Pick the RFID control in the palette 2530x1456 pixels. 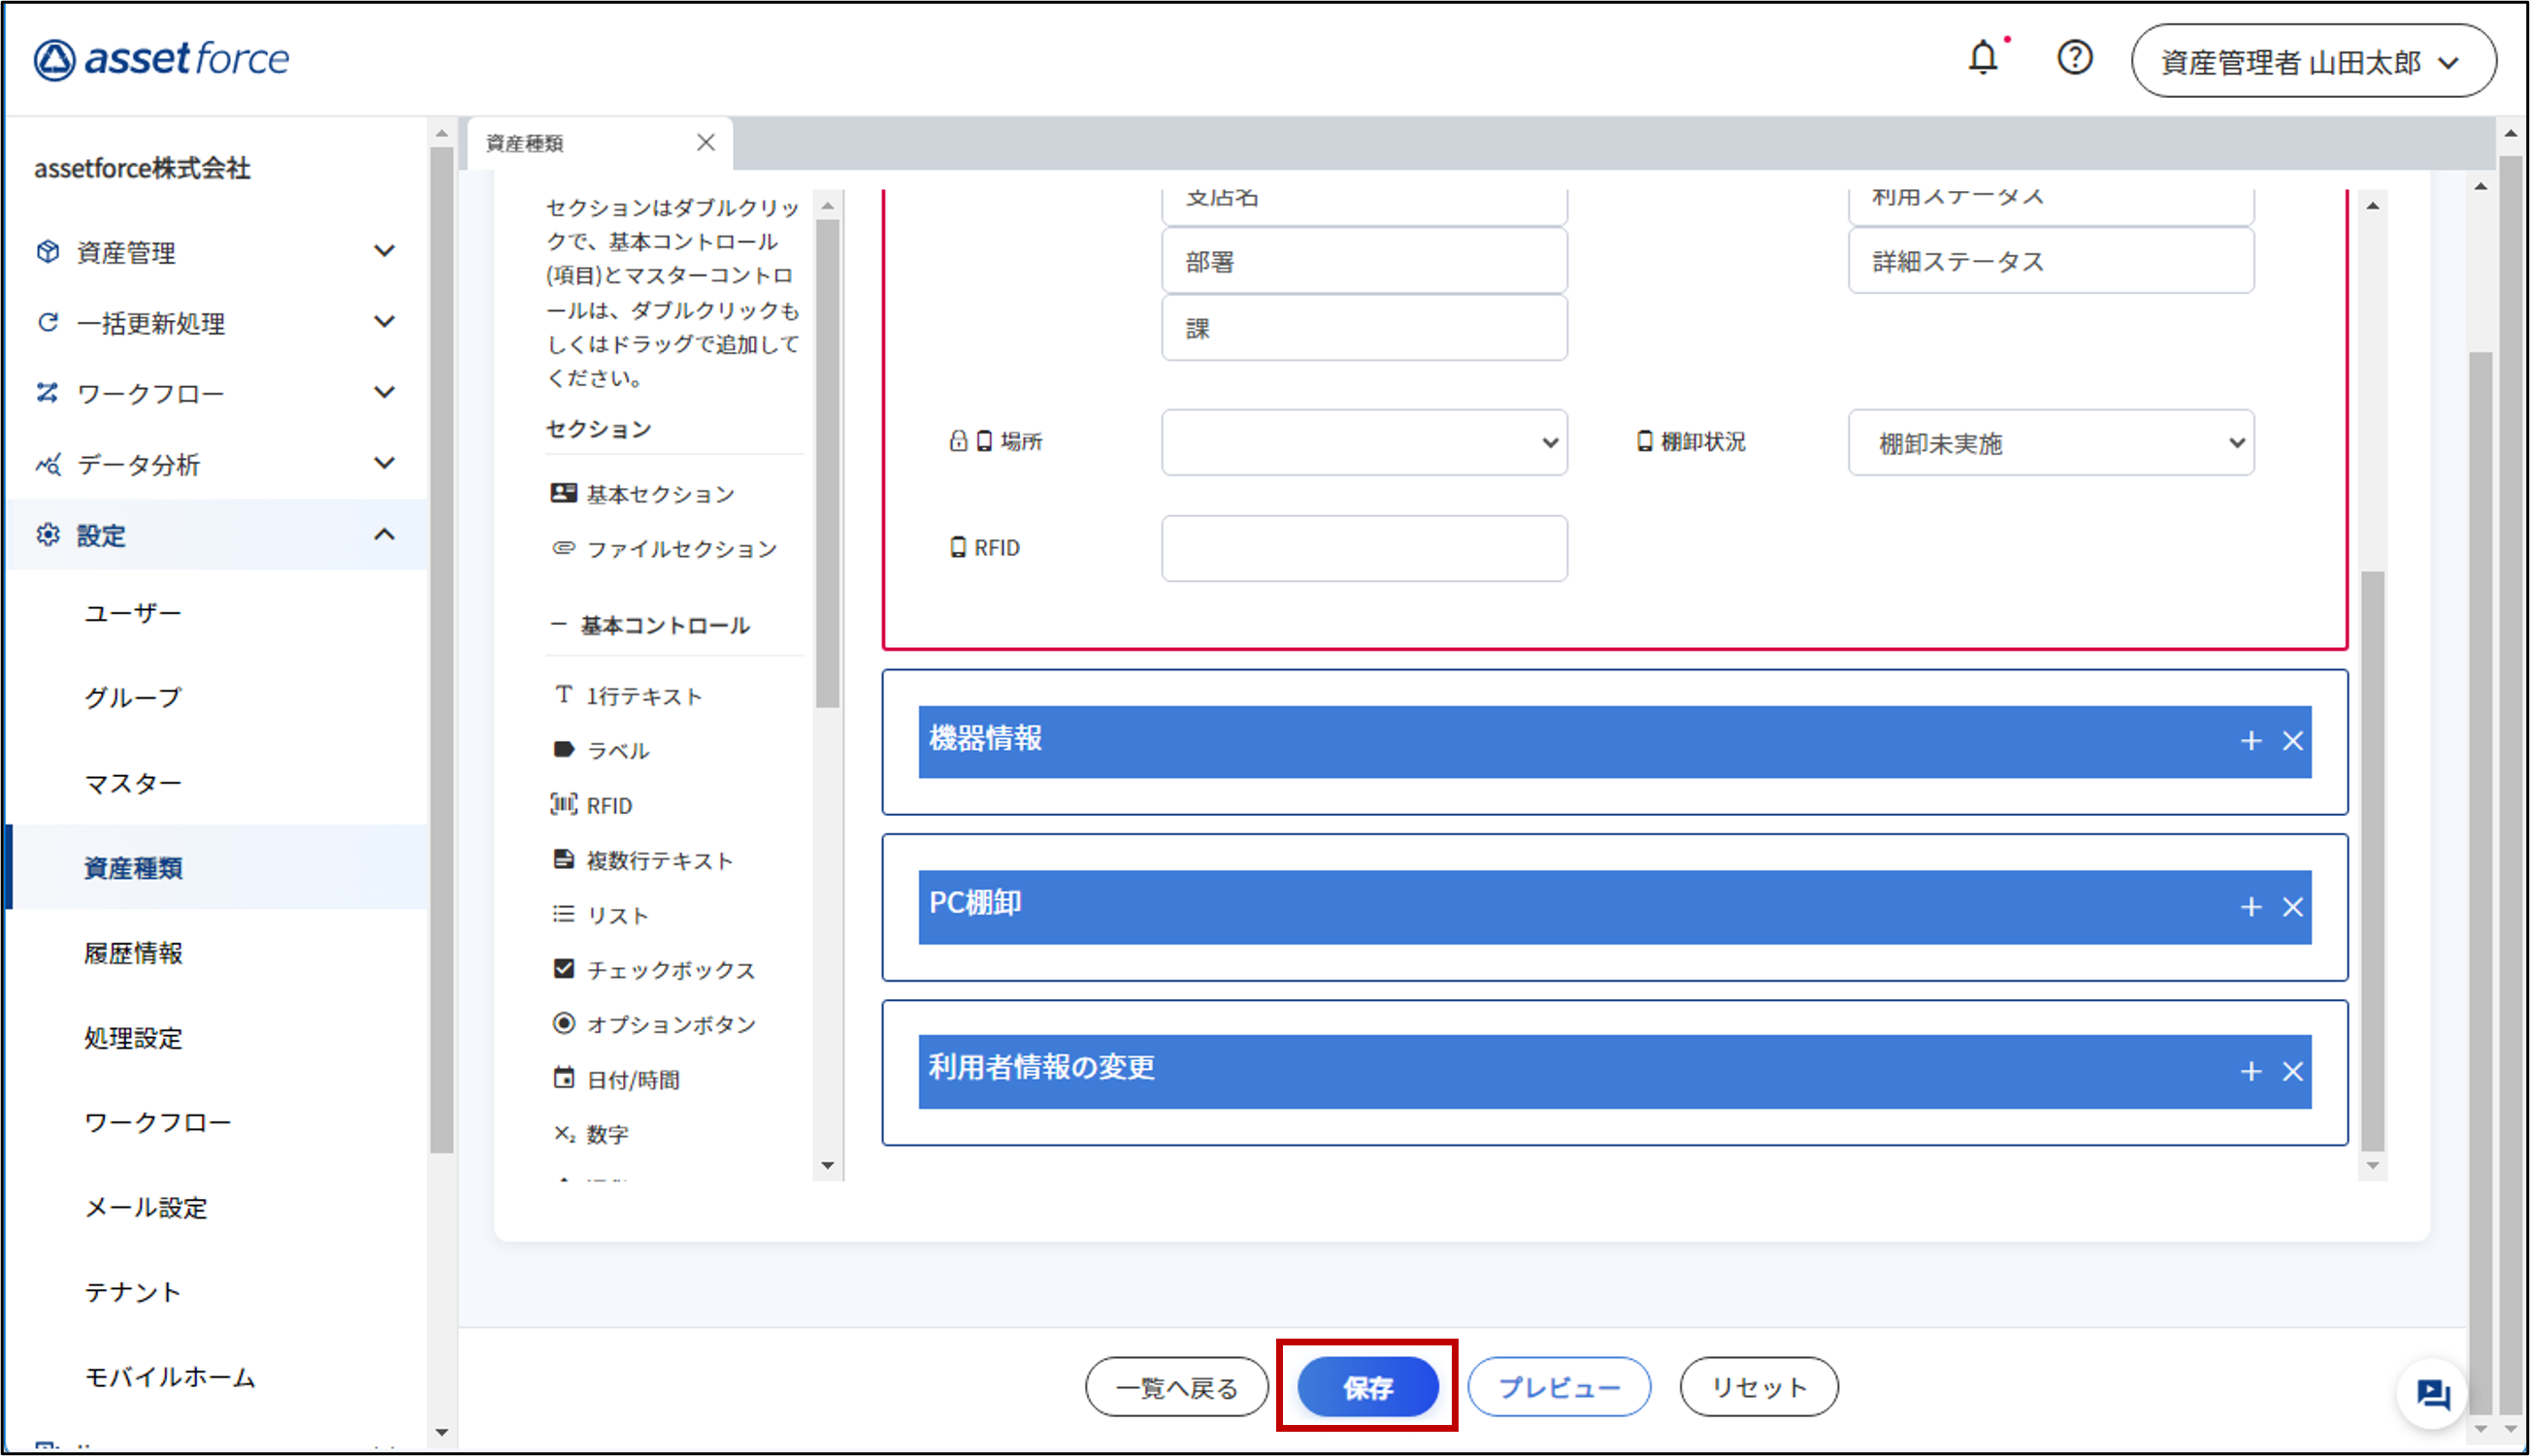(x=591, y=805)
